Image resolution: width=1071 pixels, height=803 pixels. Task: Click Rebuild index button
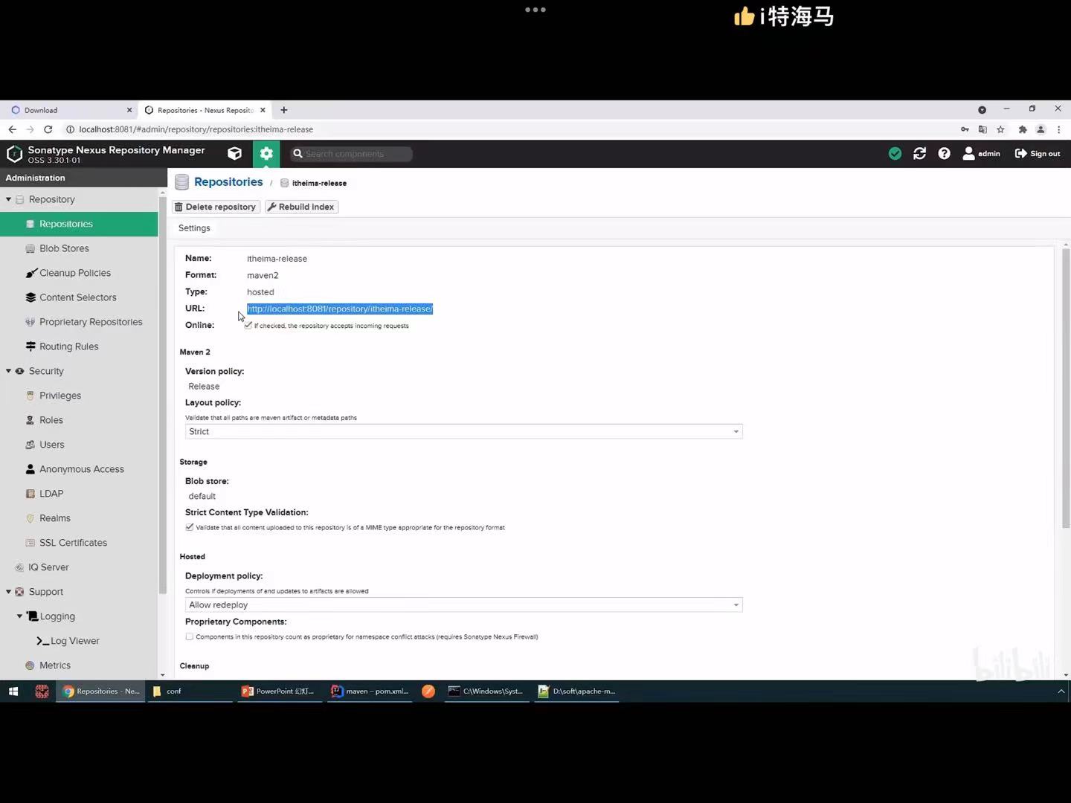click(301, 207)
